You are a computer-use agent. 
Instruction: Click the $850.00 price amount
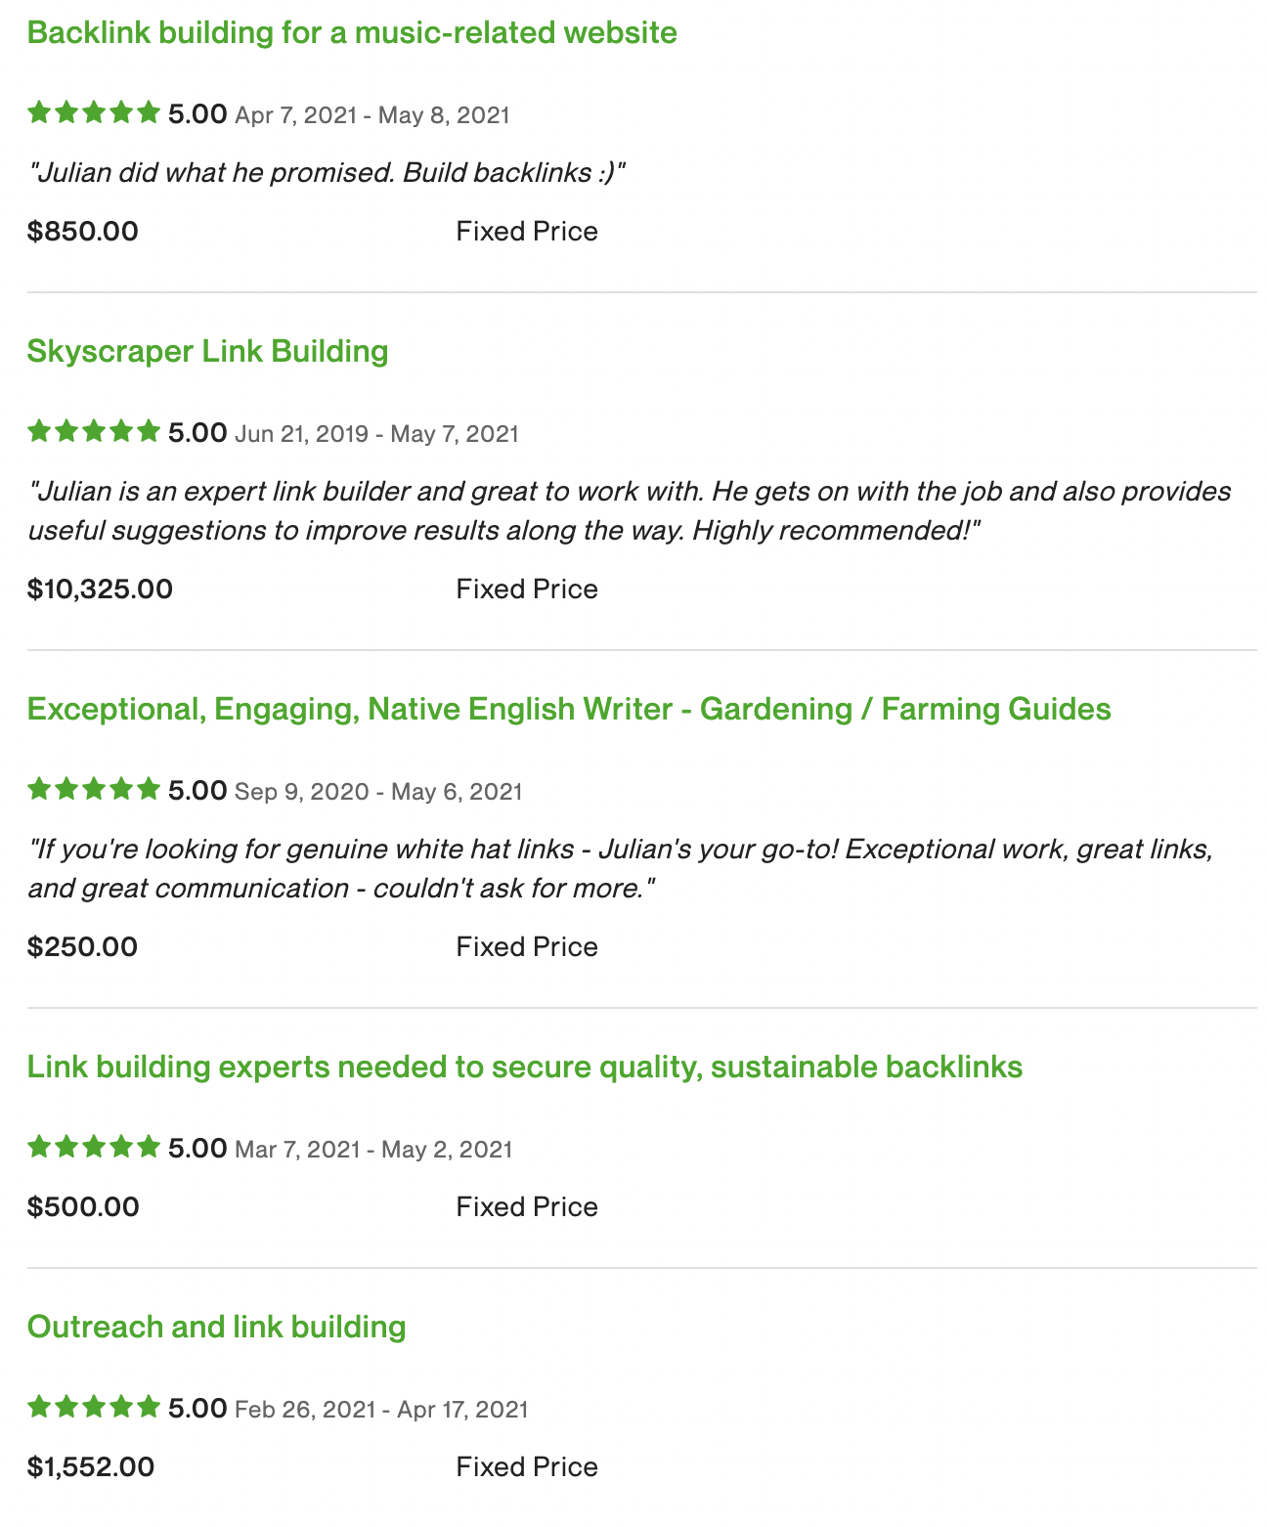(x=83, y=232)
